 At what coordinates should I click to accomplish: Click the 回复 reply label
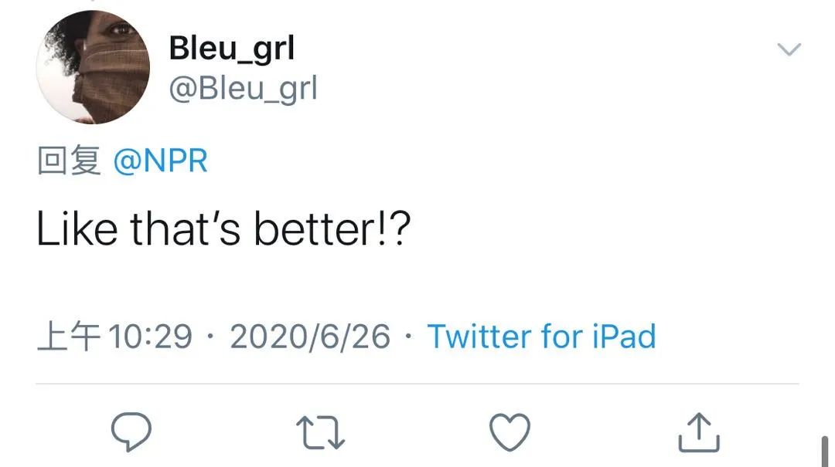(x=69, y=161)
